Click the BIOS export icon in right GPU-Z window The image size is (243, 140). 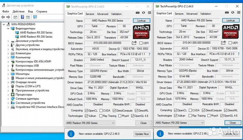click(223, 43)
